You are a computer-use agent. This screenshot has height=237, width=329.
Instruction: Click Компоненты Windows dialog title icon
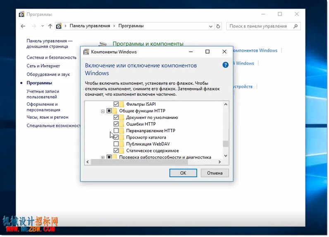pyautogui.click(x=86, y=52)
